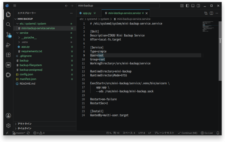Open the Run and Debug view
The image size is (225, 142).
pos(8,45)
